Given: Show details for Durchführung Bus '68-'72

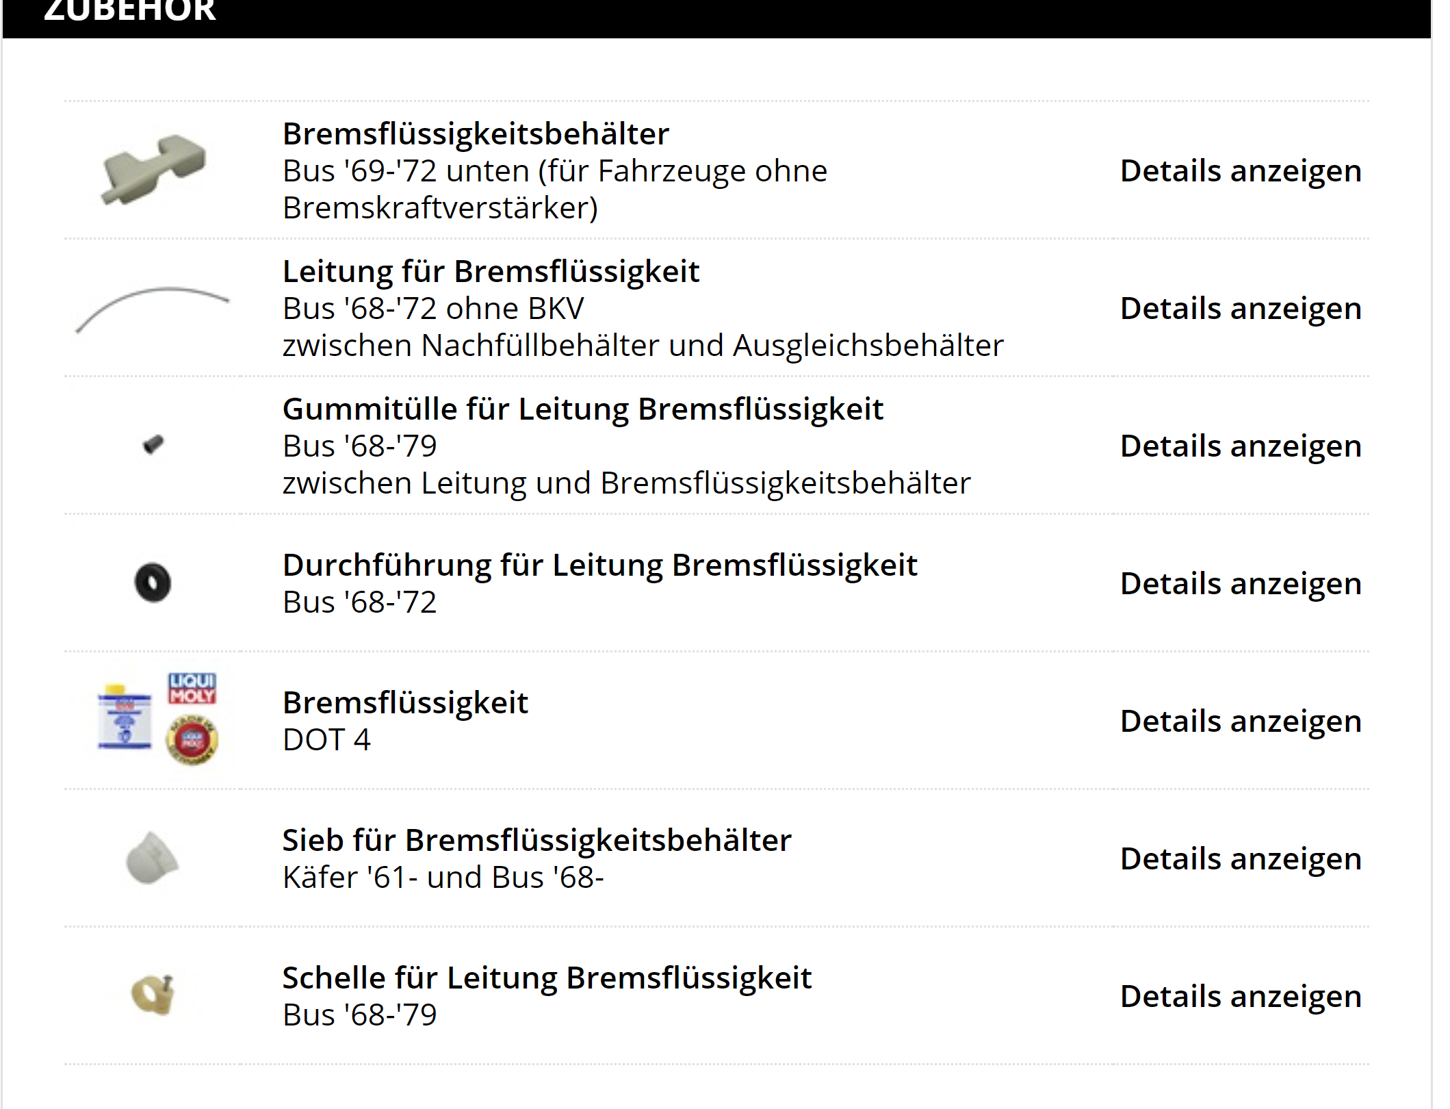Looking at the screenshot, I should pyautogui.click(x=1240, y=583).
